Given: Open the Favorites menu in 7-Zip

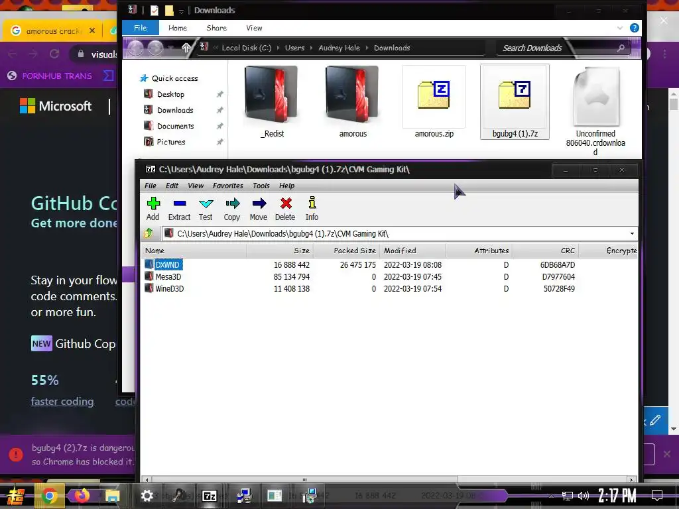Looking at the screenshot, I should [x=228, y=186].
